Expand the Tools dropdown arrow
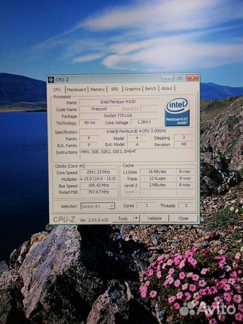This screenshot has width=243, height=324. [x=136, y=218]
